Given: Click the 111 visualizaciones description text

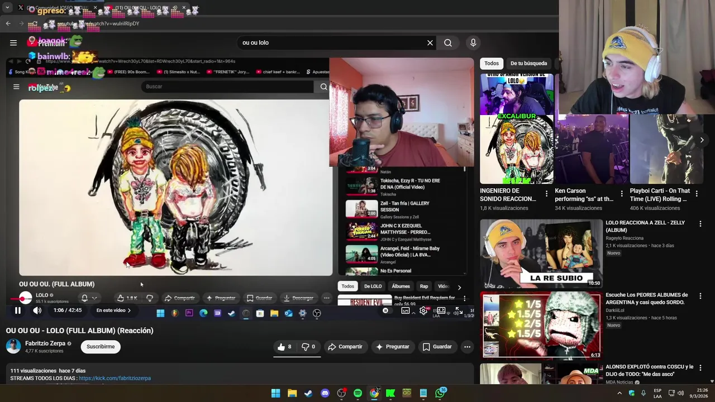Looking at the screenshot, I should coord(34,371).
